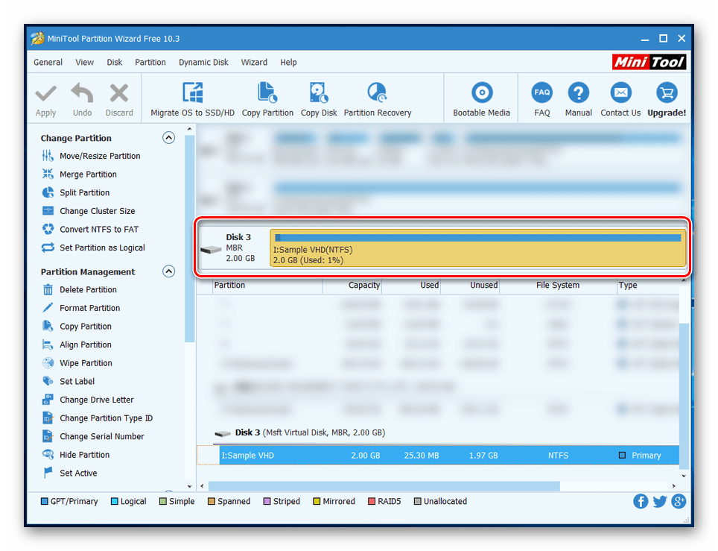Sort by Used column header
Viewport: 718px width, 551px height.
point(411,285)
